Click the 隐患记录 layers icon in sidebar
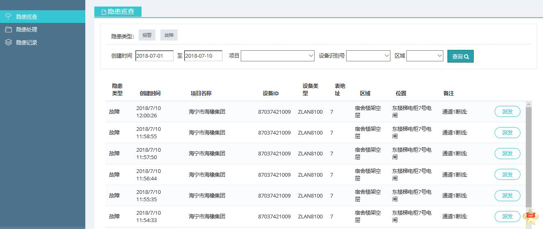The image size is (543, 229). pyautogui.click(x=8, y=42)
